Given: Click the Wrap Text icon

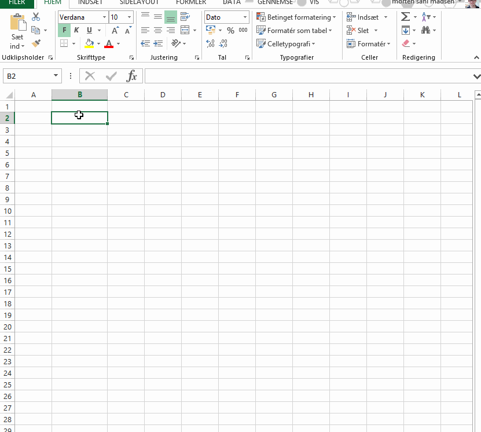Looking at the screenshot, I should coord(185,17).
